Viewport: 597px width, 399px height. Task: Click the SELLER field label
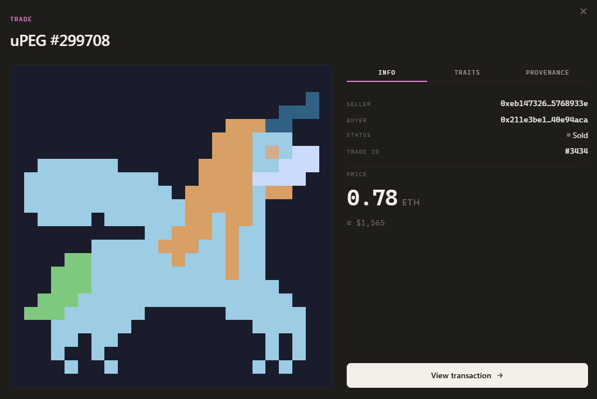(359, 104)
